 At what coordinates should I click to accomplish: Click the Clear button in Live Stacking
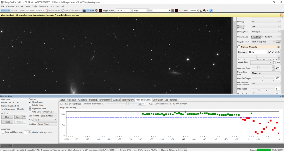[x=7, y=117]
